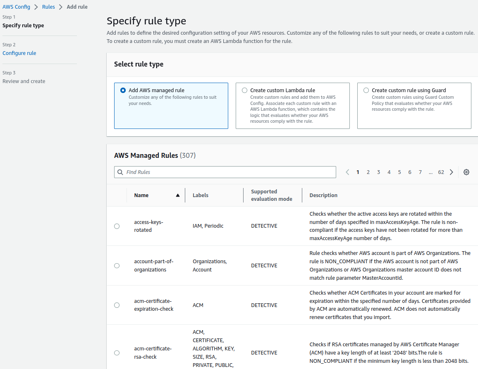478x369 pixels.
Task: Select the account-part-of-organizations rule
Action: [x=117, y=266]
